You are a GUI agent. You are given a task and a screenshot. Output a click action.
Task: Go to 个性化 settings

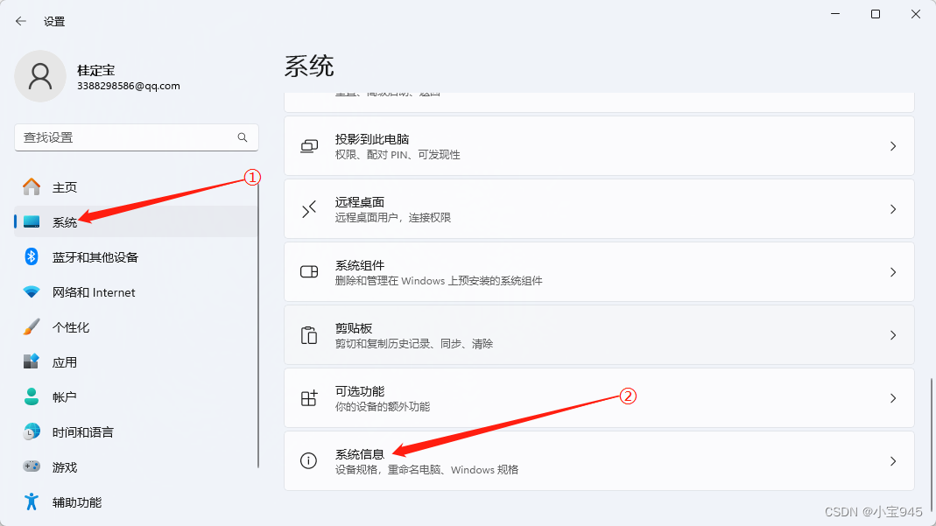click(136, 326)
